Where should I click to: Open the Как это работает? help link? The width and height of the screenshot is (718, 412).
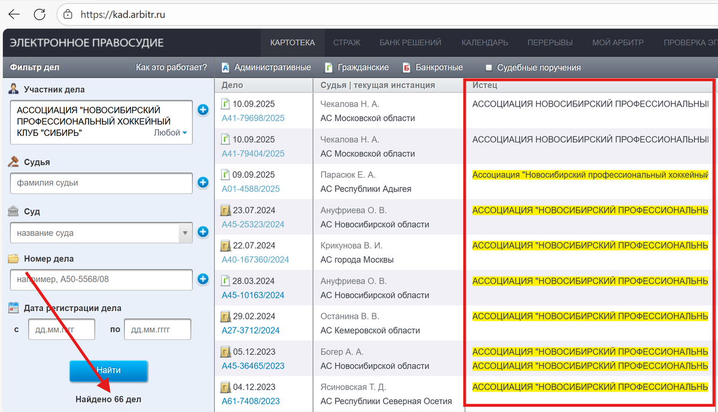click(x=172, y=67)
